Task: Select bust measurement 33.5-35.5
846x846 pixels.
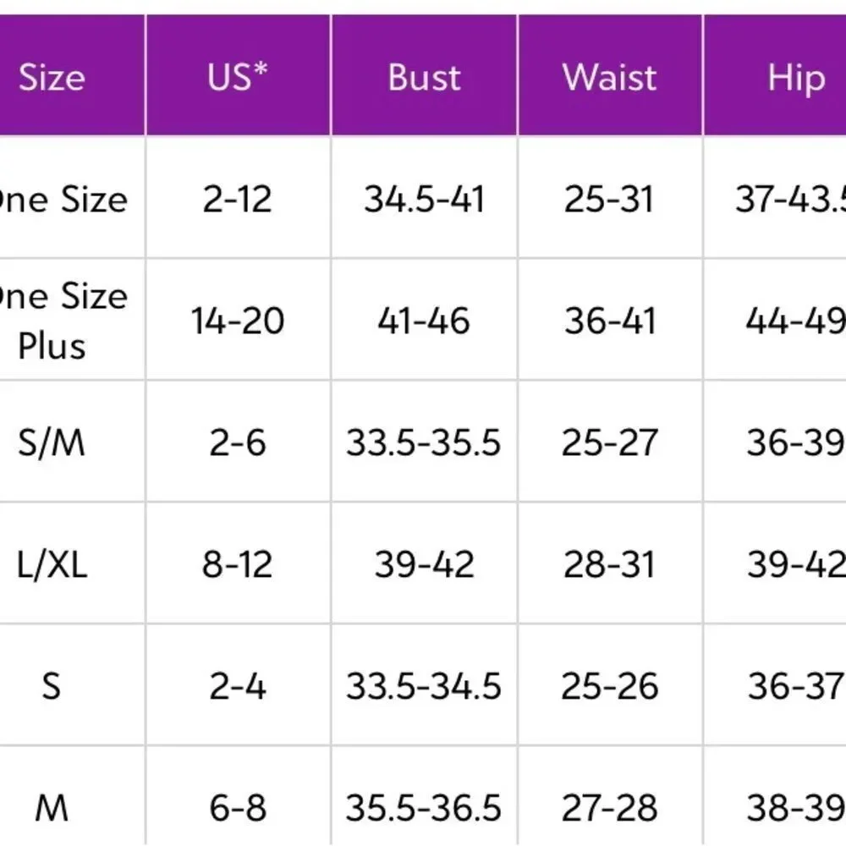Action: pos(424,442)
